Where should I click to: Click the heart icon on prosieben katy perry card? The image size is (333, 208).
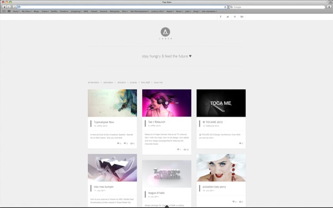tap(233, 202)
